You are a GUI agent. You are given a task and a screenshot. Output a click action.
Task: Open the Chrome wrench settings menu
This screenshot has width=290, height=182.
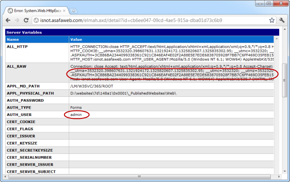pos(282,20)
